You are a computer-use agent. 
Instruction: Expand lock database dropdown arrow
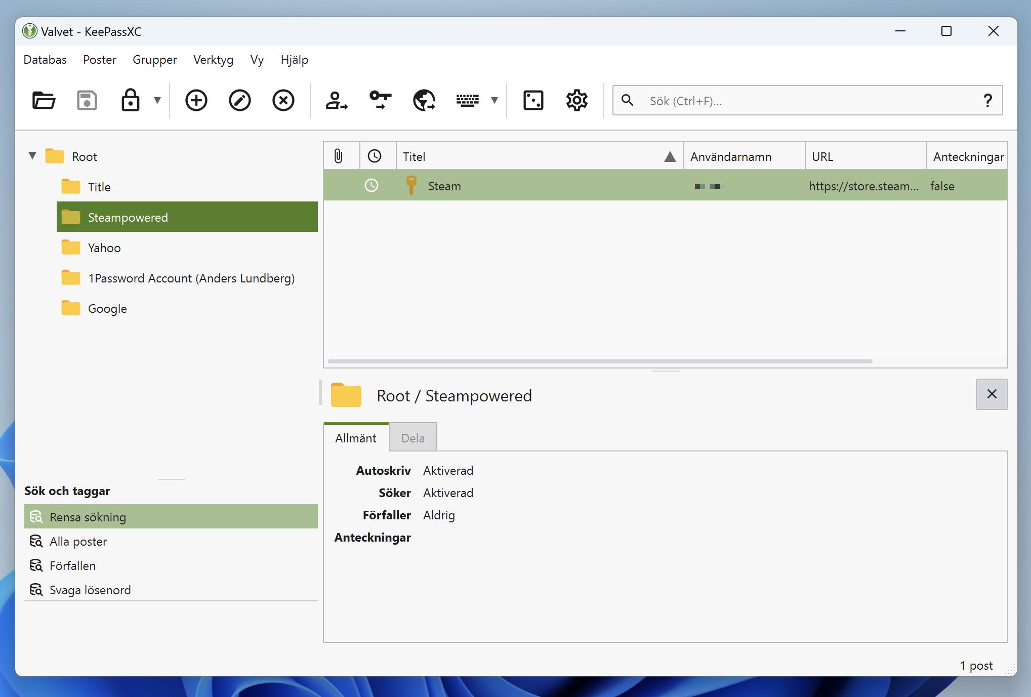tap(157, 100)
